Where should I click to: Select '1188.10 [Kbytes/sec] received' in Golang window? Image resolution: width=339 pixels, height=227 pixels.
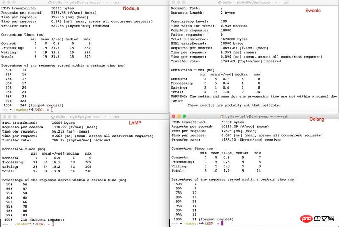251,140
